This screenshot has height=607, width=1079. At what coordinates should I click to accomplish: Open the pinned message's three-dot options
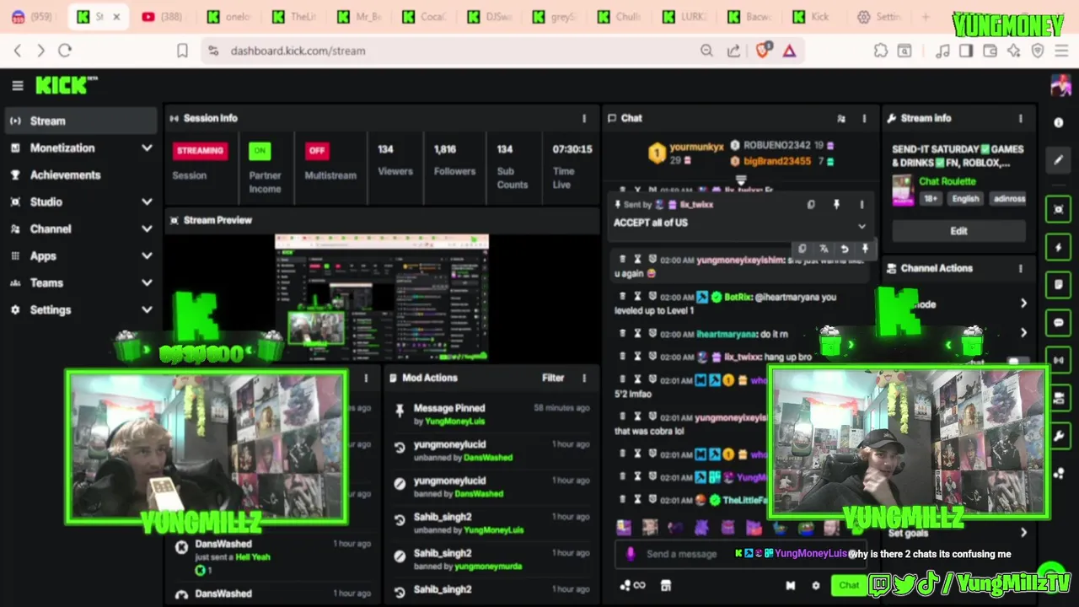[x=862, y=204]
